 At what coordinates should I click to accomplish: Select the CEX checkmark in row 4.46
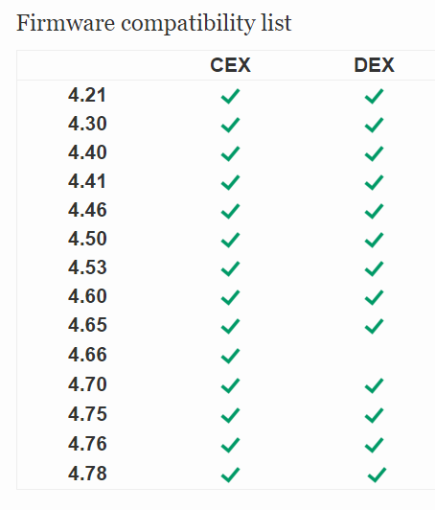pyautogui.click(x=230, y=211)
